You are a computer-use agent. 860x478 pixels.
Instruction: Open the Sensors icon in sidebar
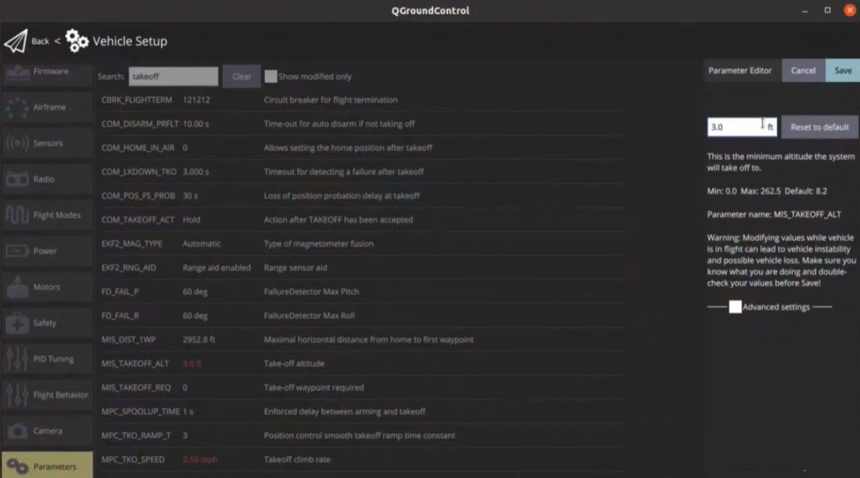pos(17,143)
